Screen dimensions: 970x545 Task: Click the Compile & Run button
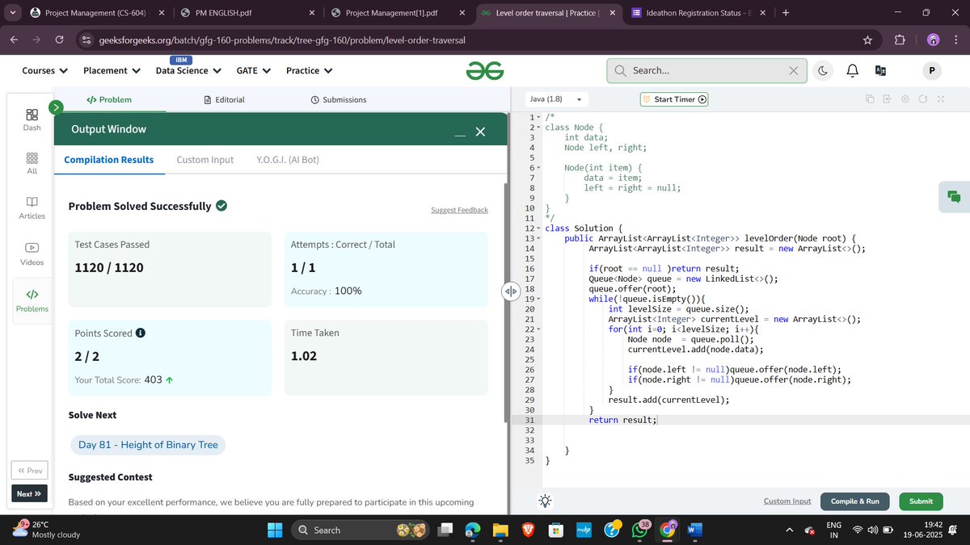coord(854,501)
